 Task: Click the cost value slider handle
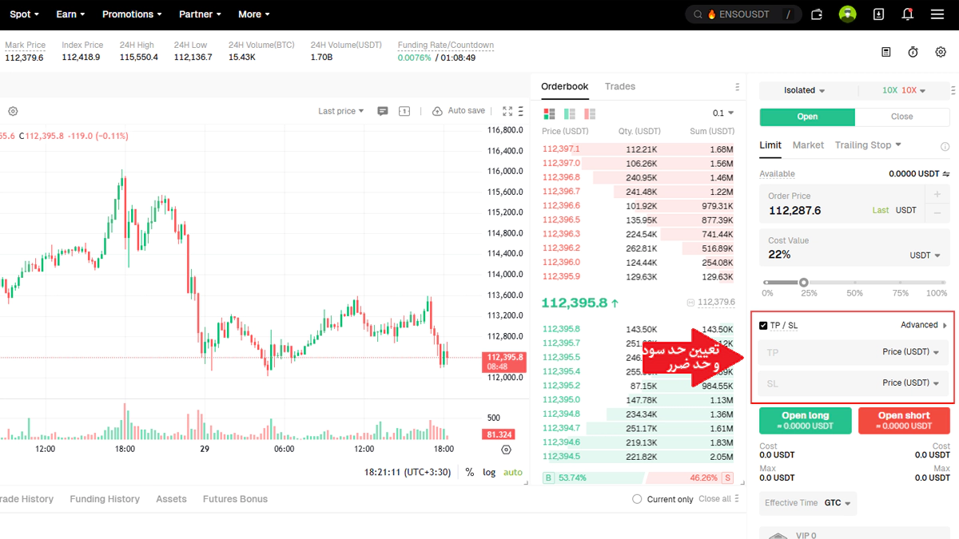pos(804,282)
